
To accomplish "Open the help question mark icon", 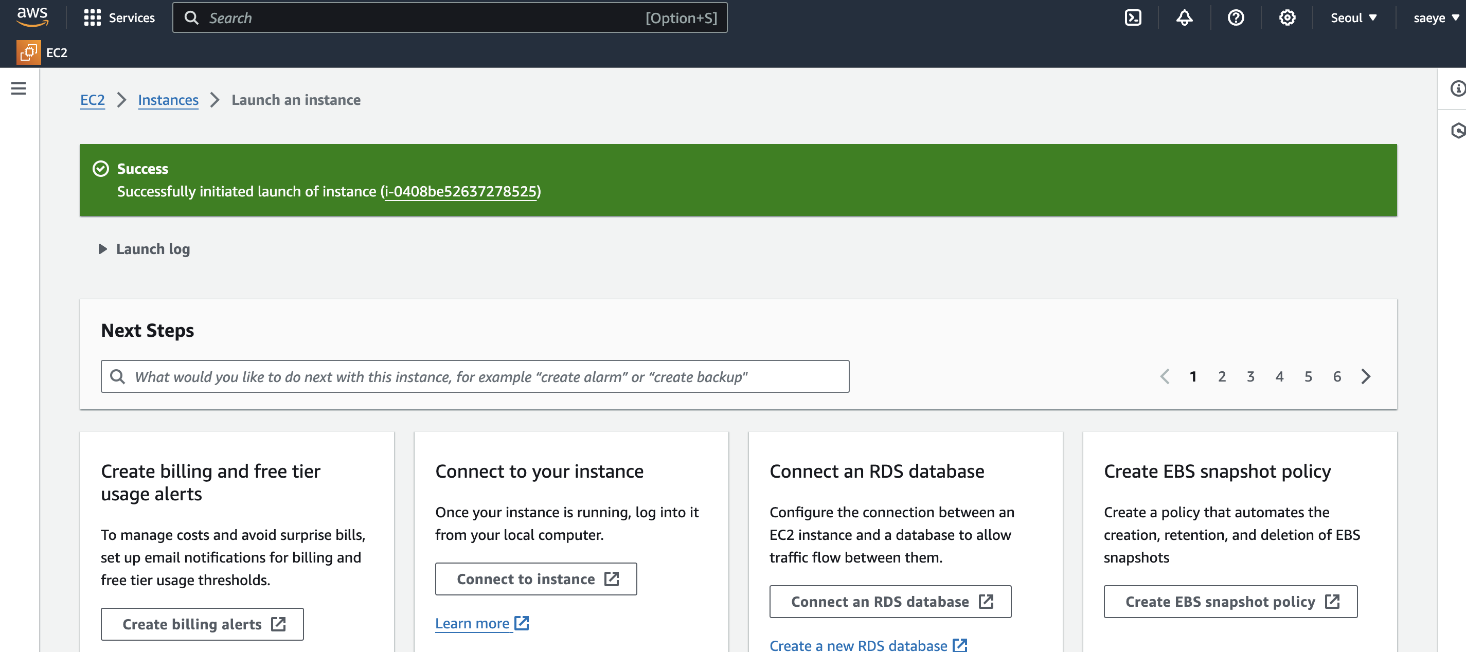I will click(x=1235, y=17).
